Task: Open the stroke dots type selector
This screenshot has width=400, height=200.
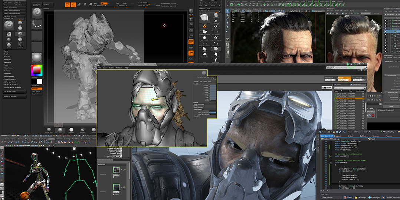Action: coord(37,24)
